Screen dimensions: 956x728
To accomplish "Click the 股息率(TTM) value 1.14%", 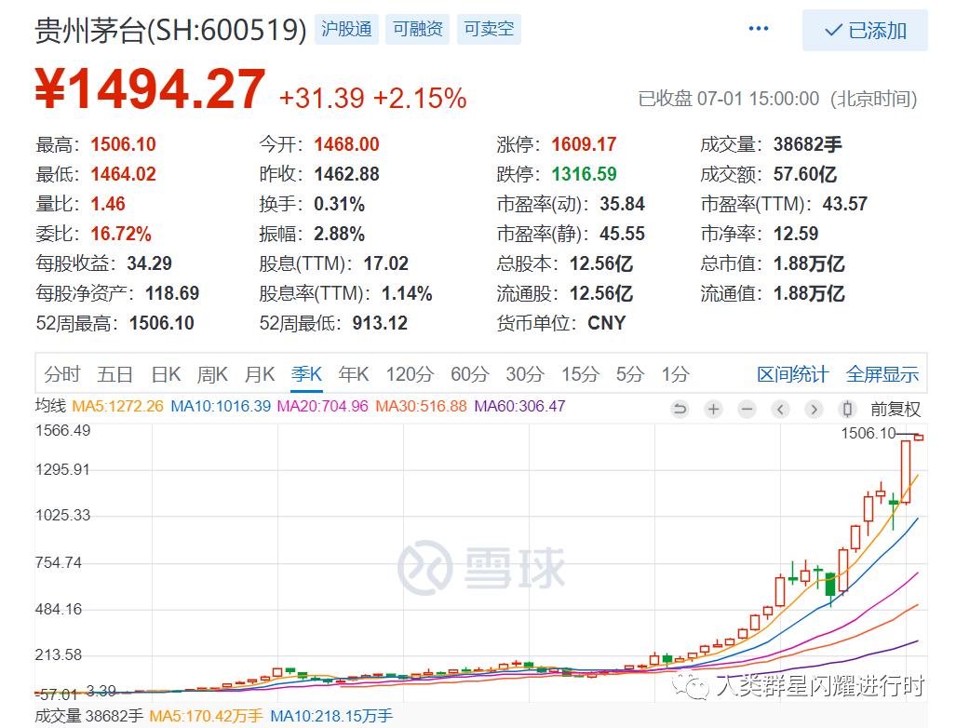I will 407,293.
